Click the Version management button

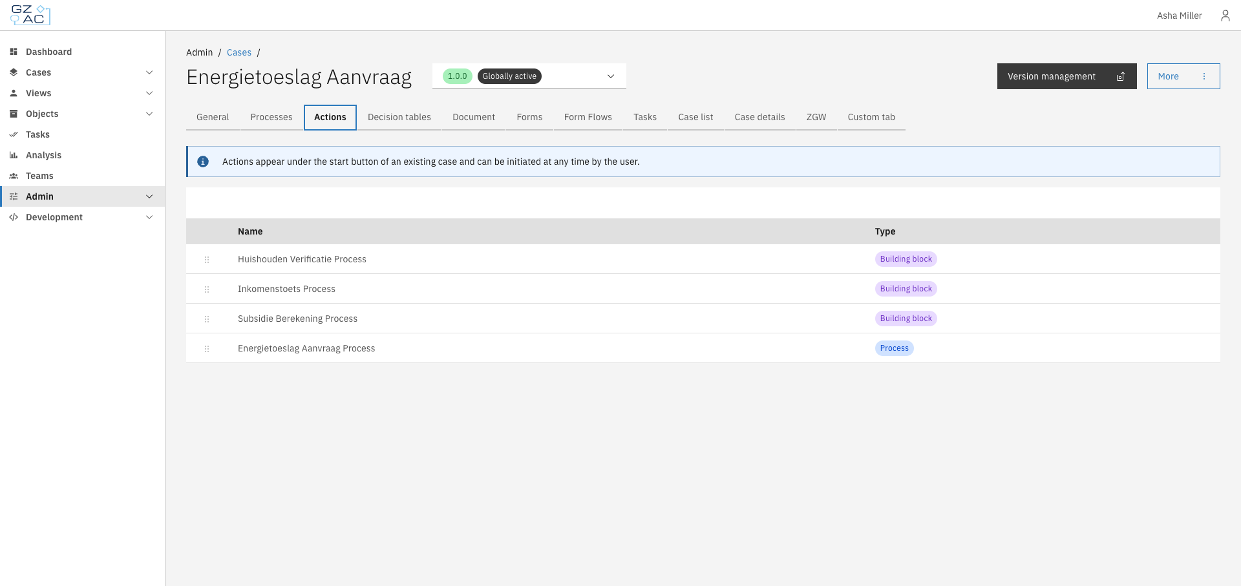pyautogui.click(x=1067, y=76)
